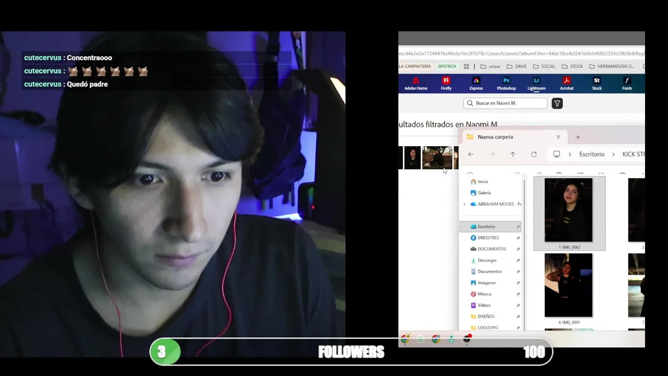The height and width of the screenshot is (376, 668).
Task: Click the 1-IMG_0062 file name label
Action: 569,247
